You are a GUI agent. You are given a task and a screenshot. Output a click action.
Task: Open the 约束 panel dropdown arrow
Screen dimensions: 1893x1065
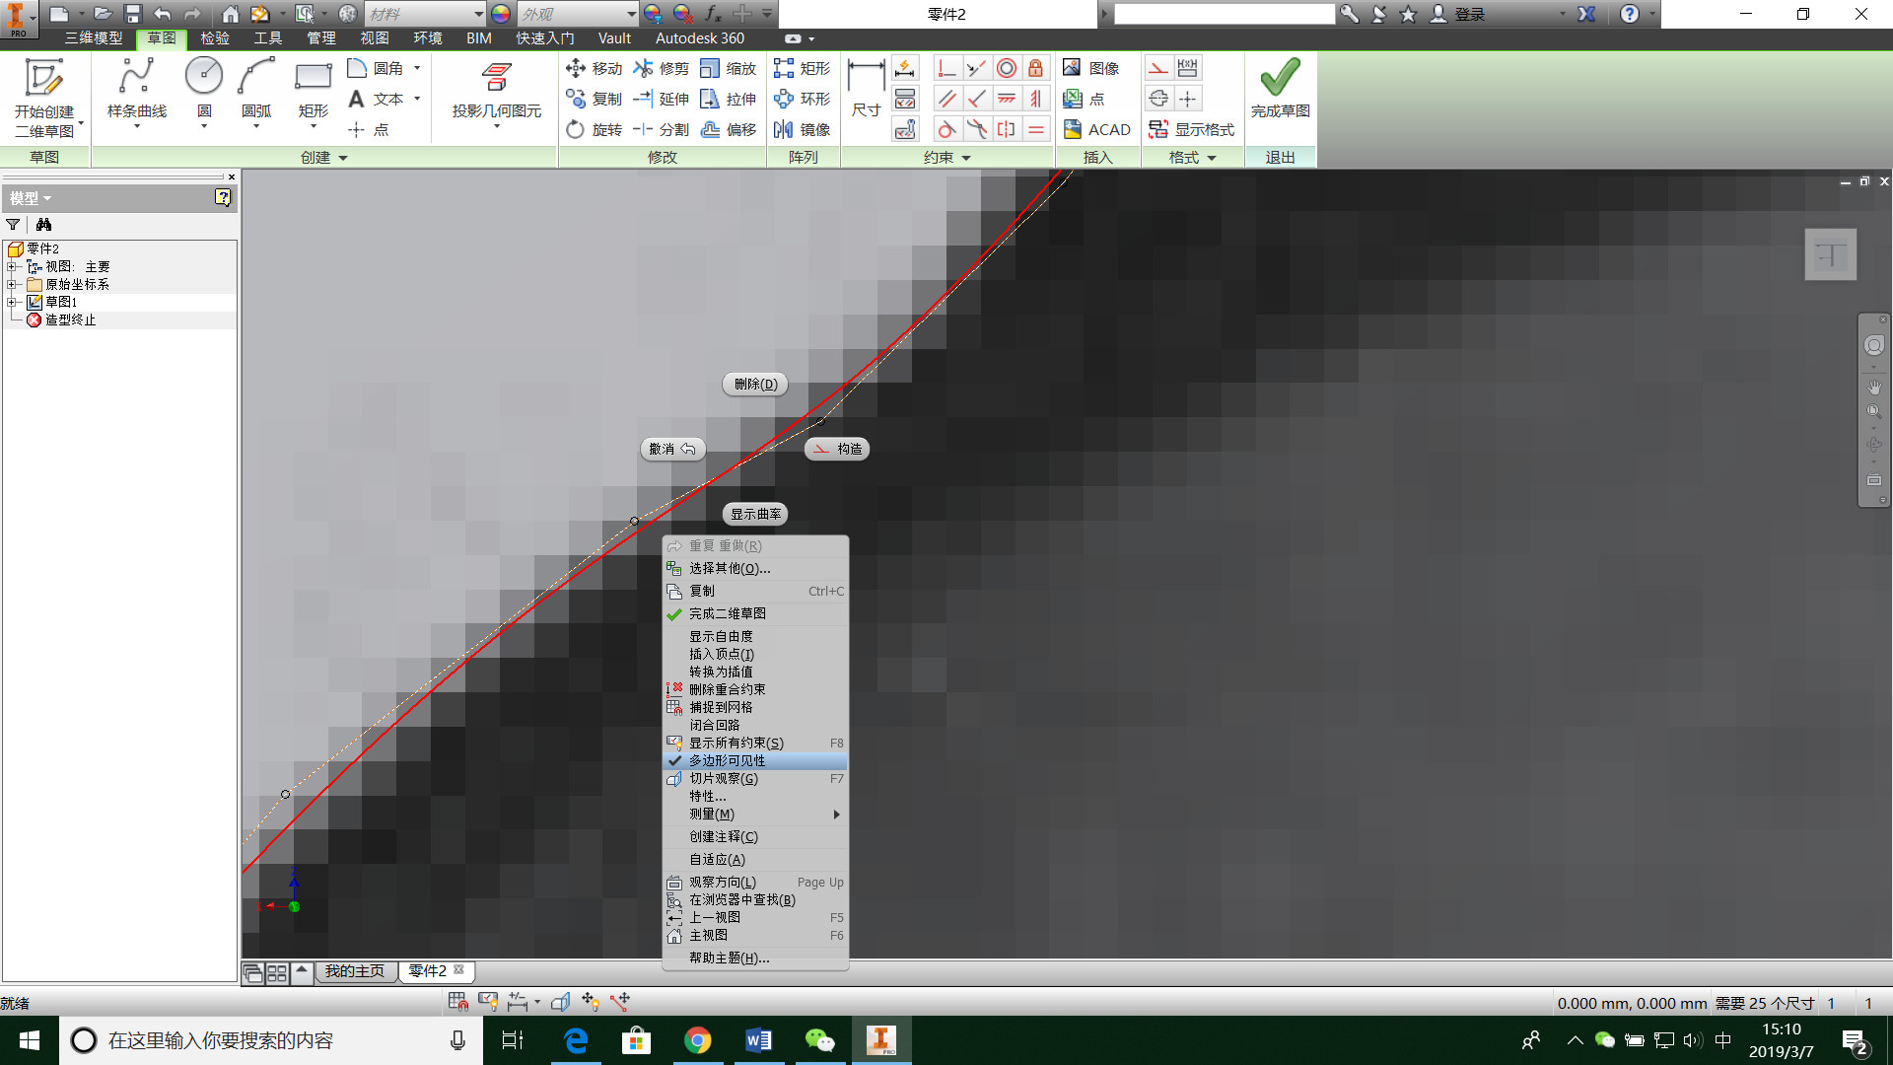click(966, 158)
